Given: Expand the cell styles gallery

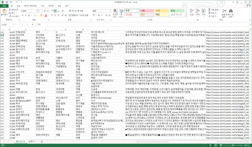Looking at the screenshot, I should point(186,16).
